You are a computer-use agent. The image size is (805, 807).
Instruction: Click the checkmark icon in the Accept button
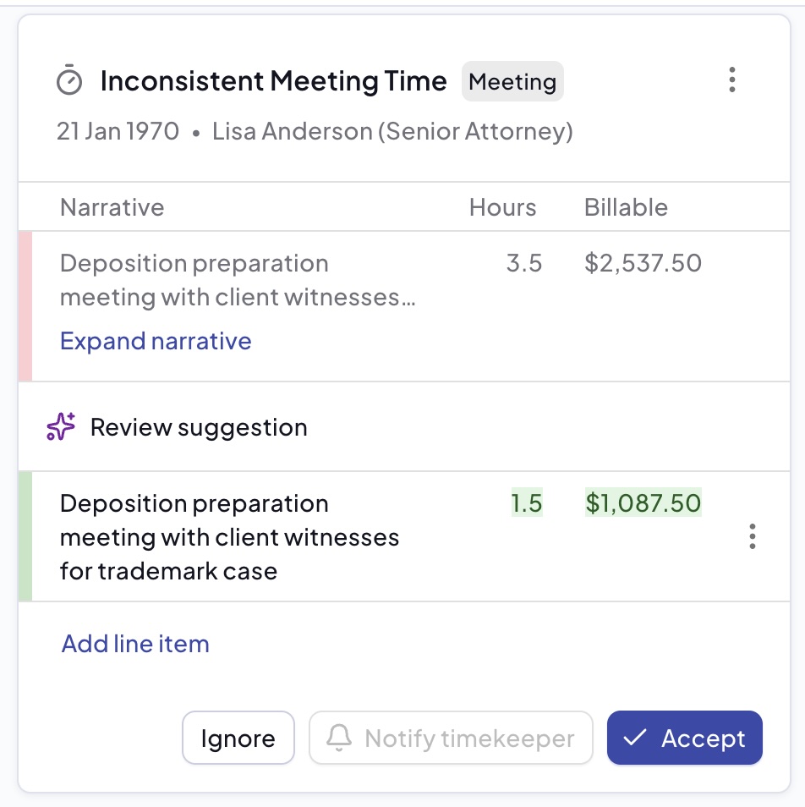tap(634, 738)
